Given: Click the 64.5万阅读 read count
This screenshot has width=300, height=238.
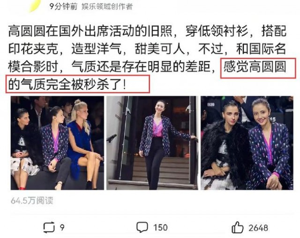Looking at the screenshot, I should point(32,200).
